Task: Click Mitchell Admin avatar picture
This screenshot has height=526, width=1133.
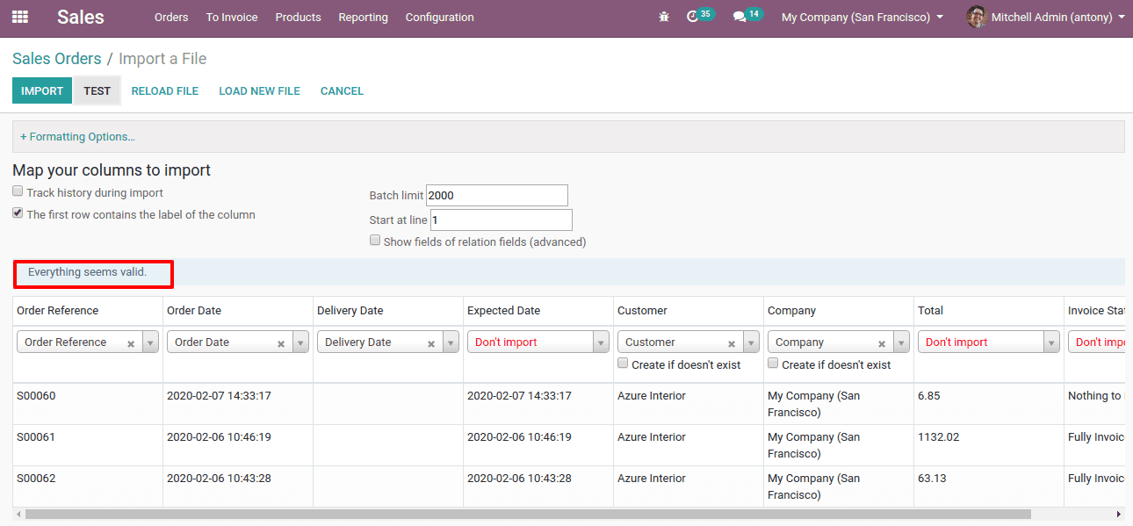Action: [x=976, y=17]
